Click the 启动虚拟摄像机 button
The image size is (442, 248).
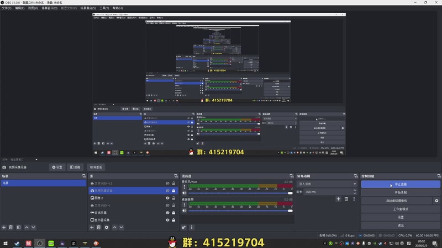coord(397,201)
